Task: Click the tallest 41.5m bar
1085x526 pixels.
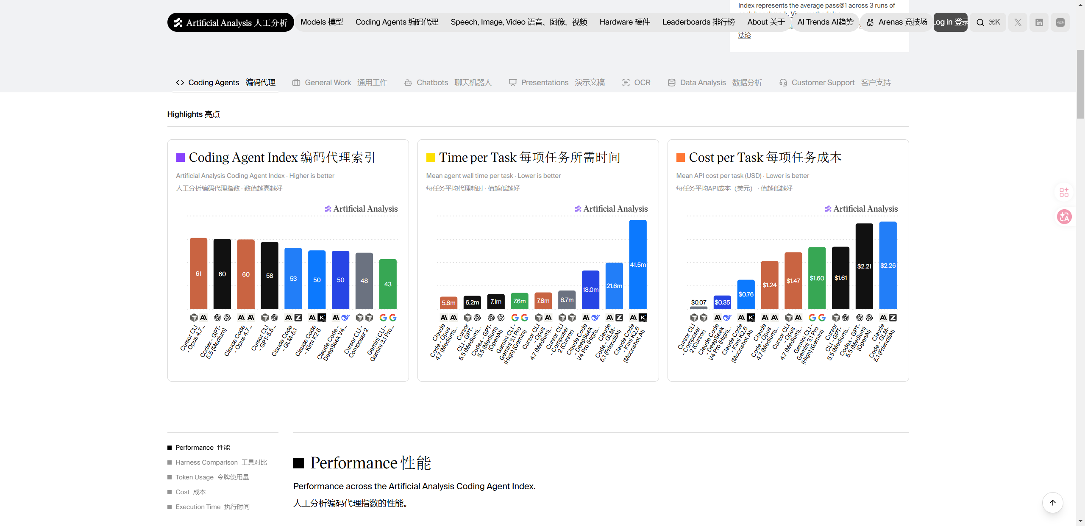Action: click(638, 265)
